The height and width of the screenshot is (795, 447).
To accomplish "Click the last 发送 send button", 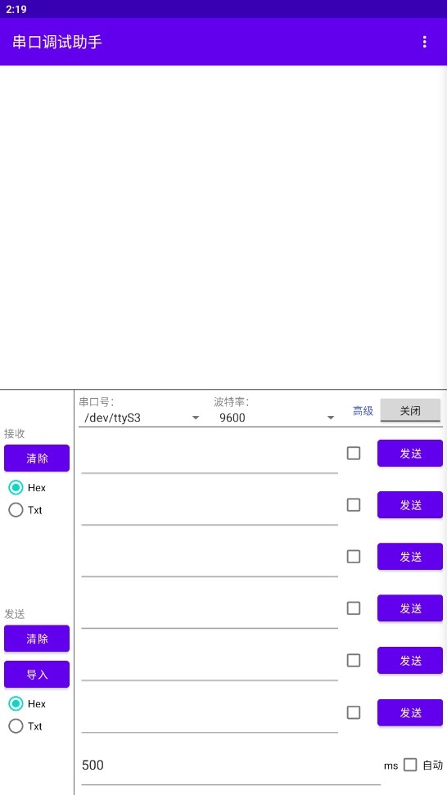I will coord(410,712).
